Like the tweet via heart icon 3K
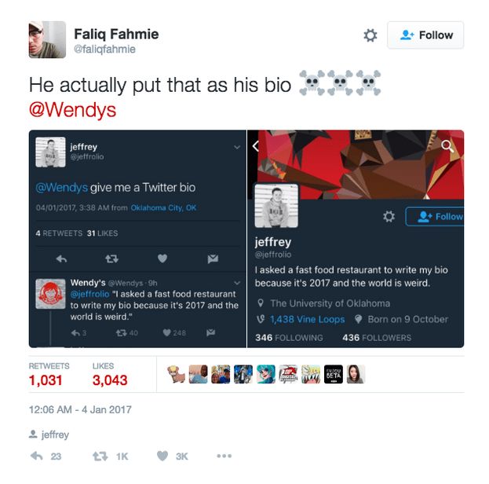The width and height of the screenshot is (489, 484). 162,456
